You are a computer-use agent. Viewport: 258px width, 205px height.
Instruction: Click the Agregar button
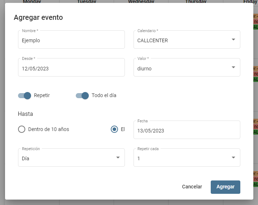(226, 187)
